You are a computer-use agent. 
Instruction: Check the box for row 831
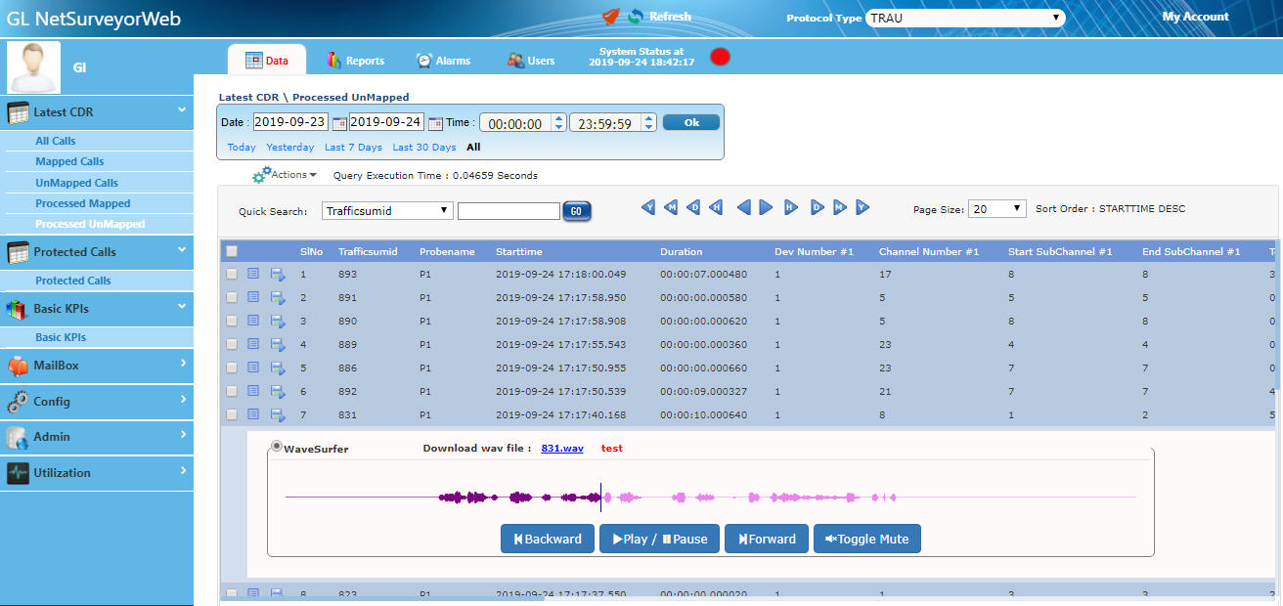232,415
